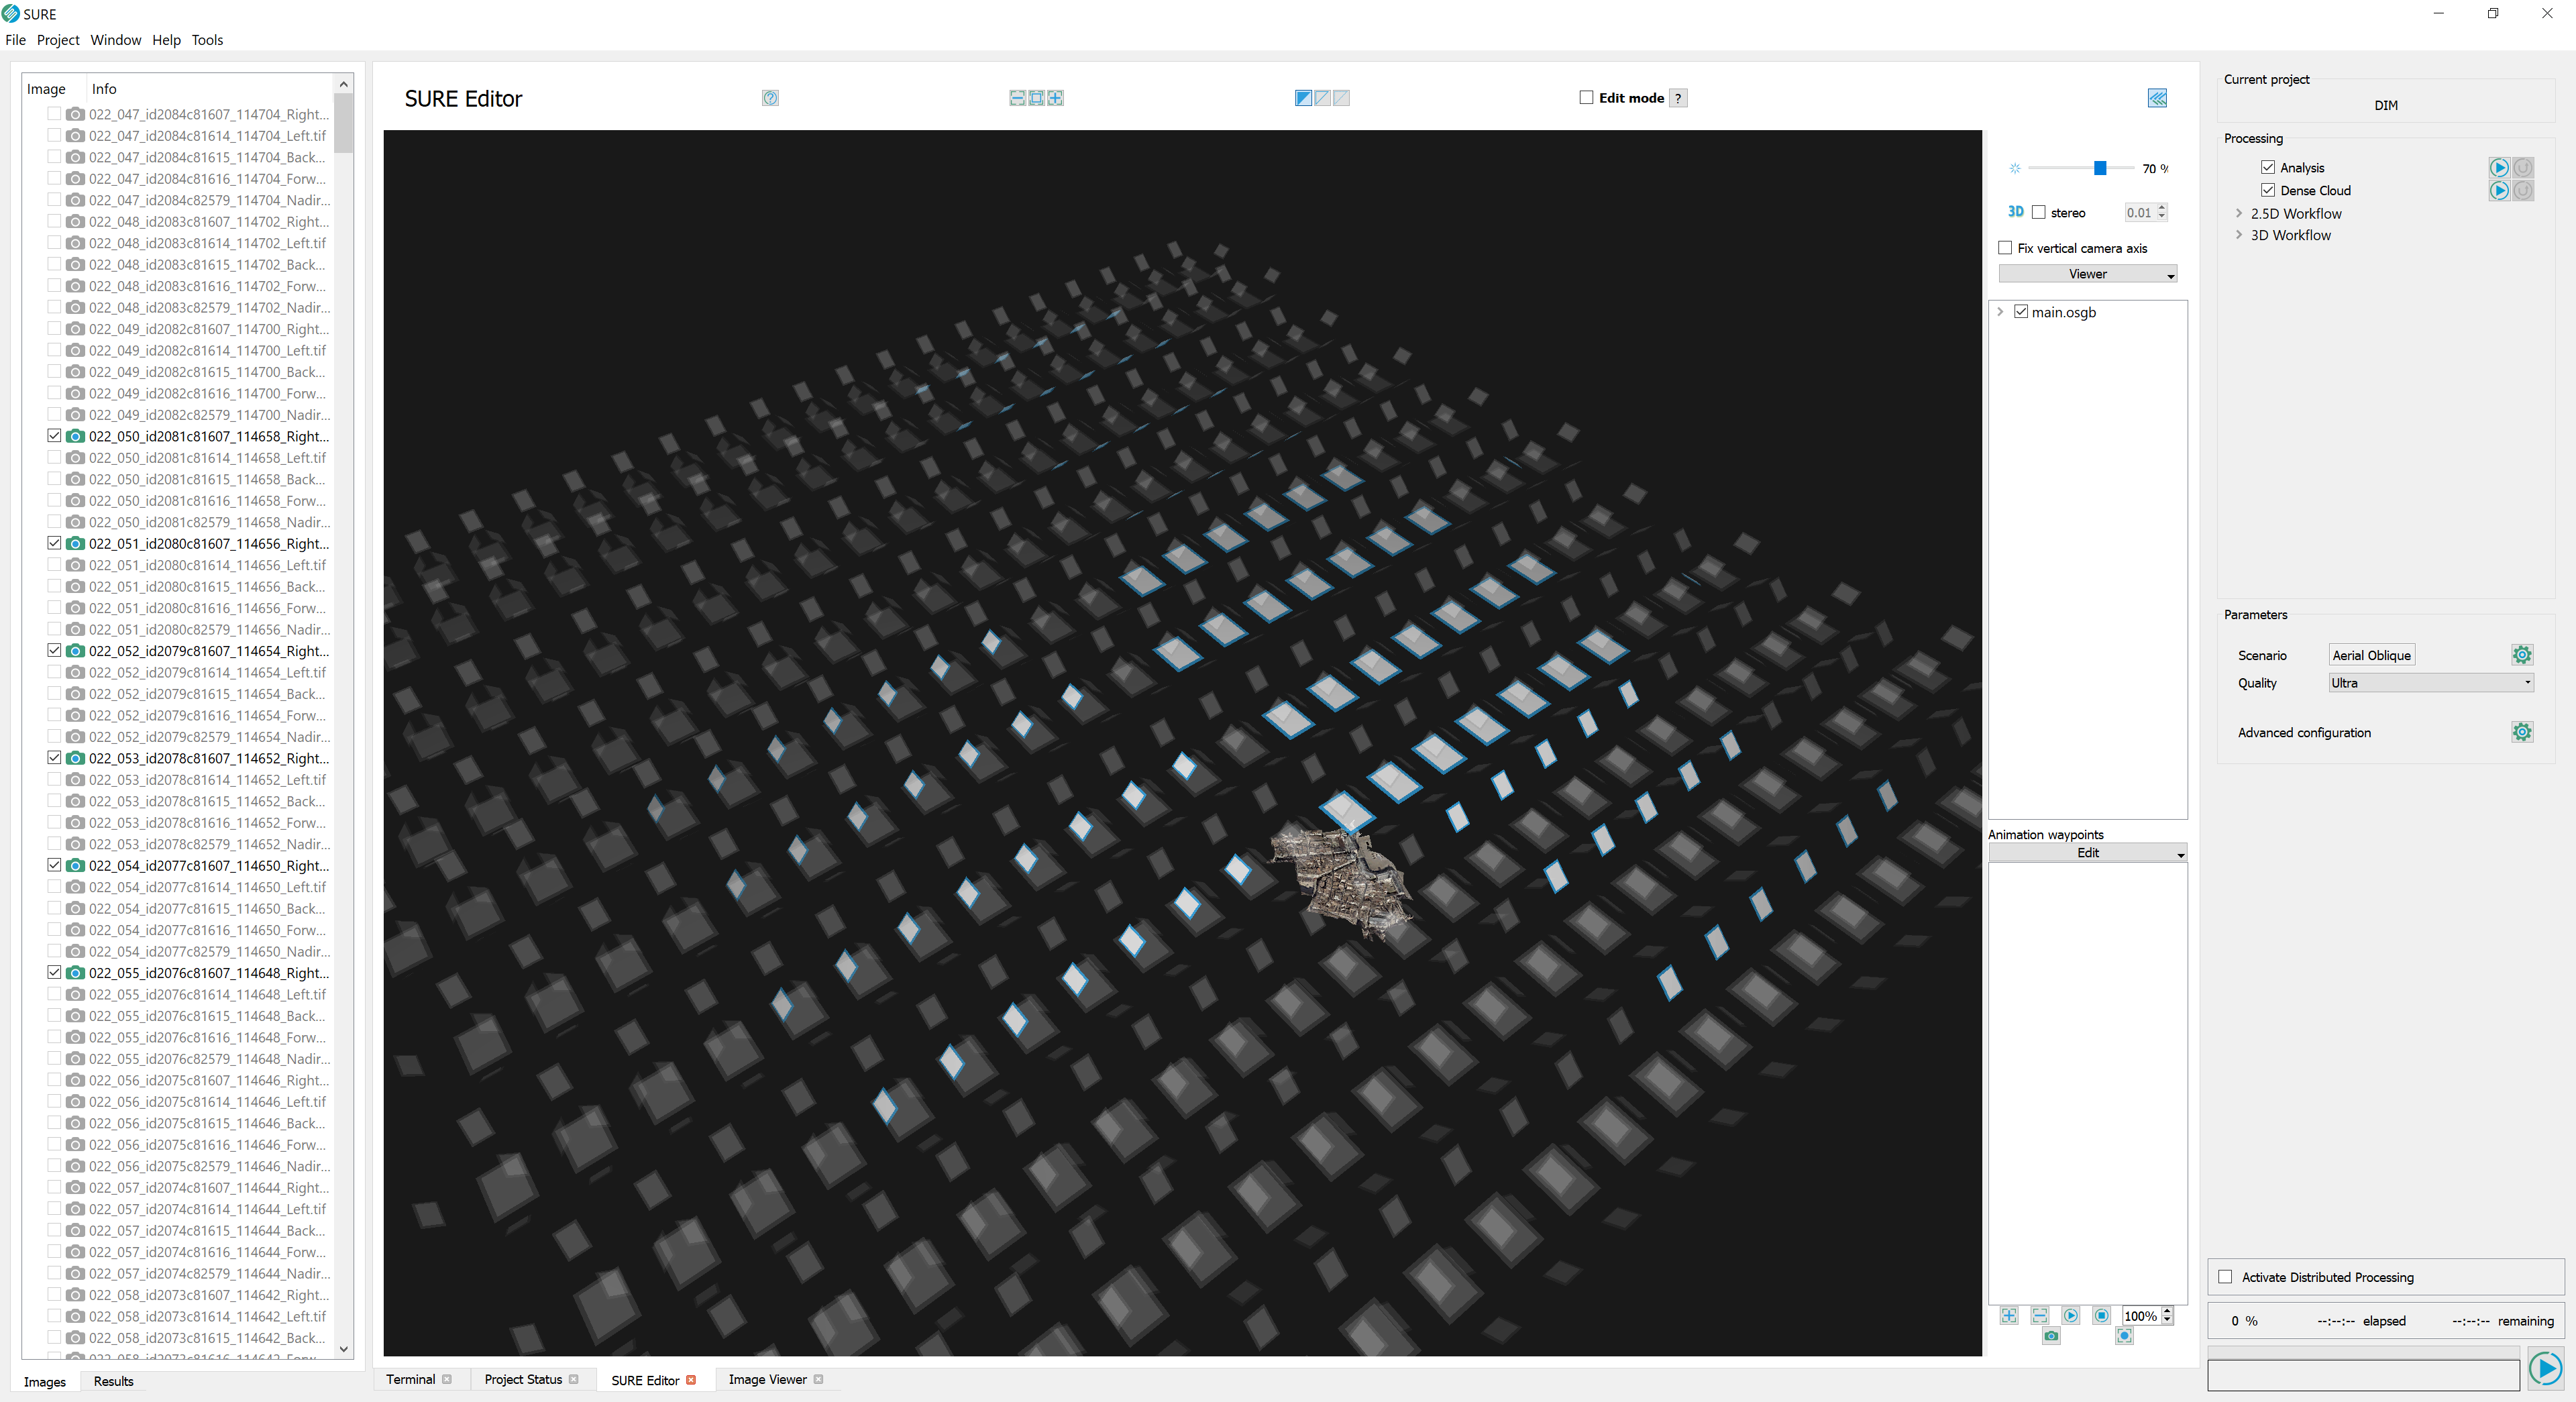This screenshot has width=2576, height=1402.
Task: Click the record animation icon
Action: pyautogui.click(x=2124, y=1336)
